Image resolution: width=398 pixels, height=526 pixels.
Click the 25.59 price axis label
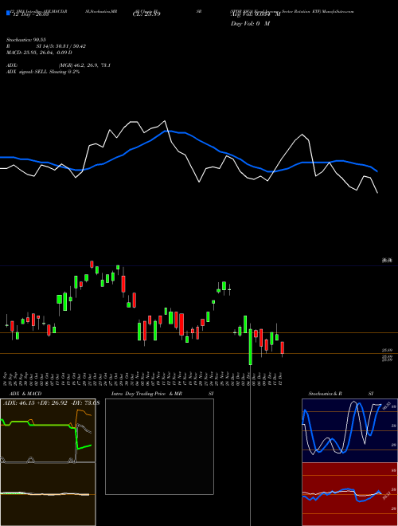(388, 350)
